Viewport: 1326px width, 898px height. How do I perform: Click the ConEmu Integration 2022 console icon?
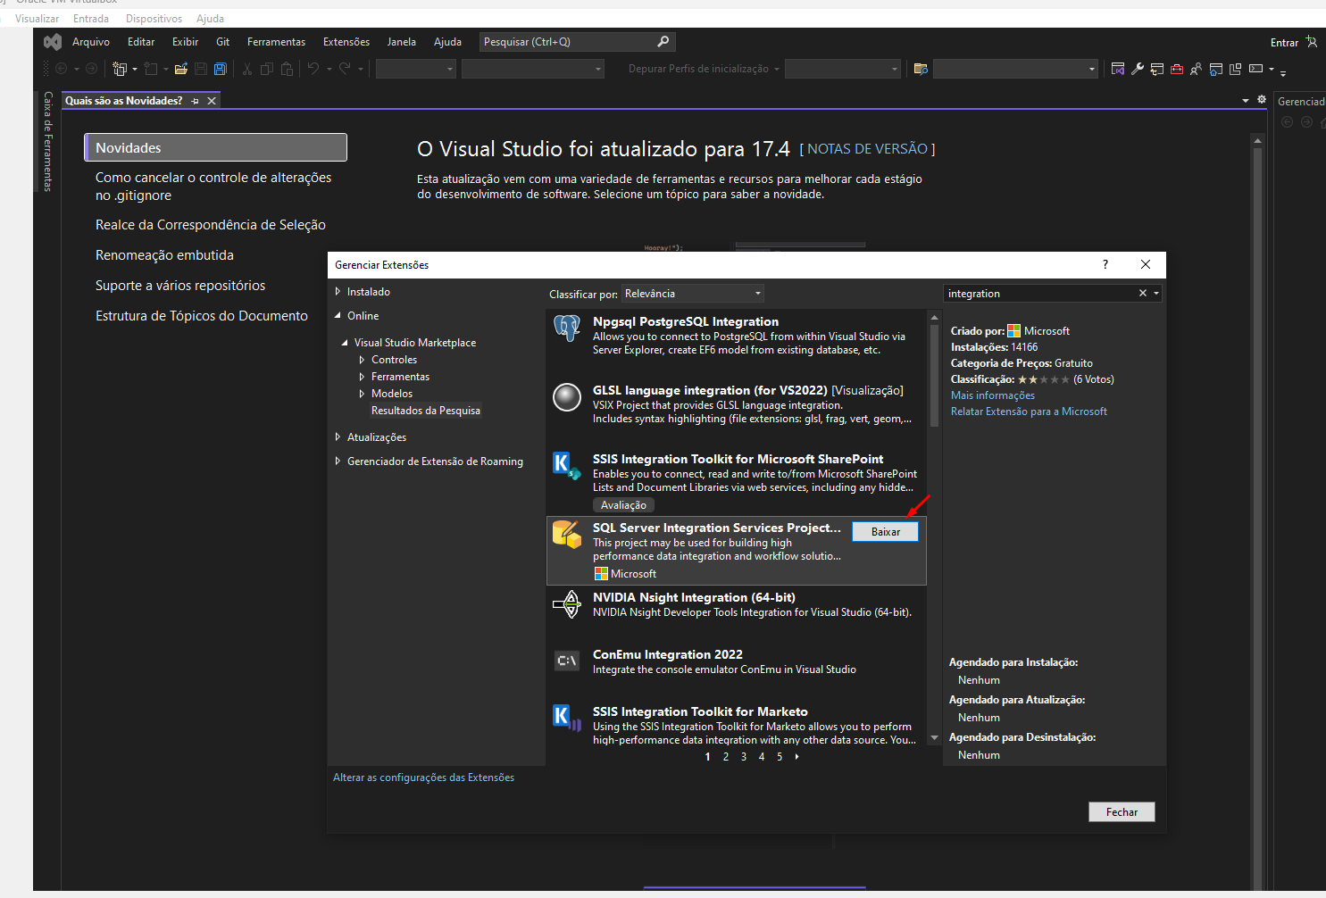[x=567, y=661]
